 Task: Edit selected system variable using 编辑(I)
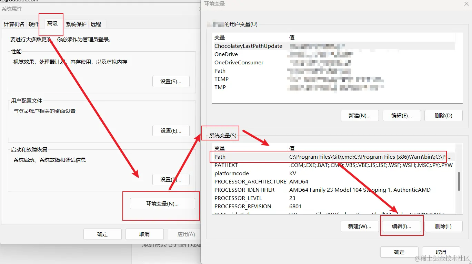(402, 225)
